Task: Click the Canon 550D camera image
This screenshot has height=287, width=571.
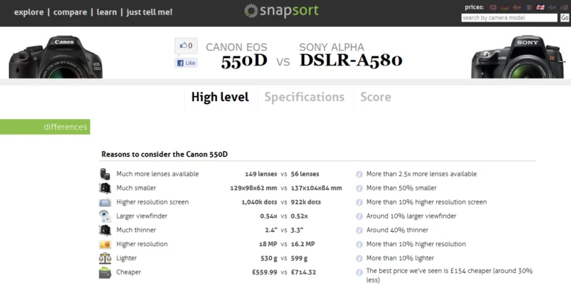Action: coord(56,57)
